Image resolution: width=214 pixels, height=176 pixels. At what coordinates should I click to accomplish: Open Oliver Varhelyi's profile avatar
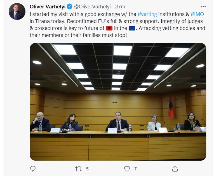click(x=17, y=11)
